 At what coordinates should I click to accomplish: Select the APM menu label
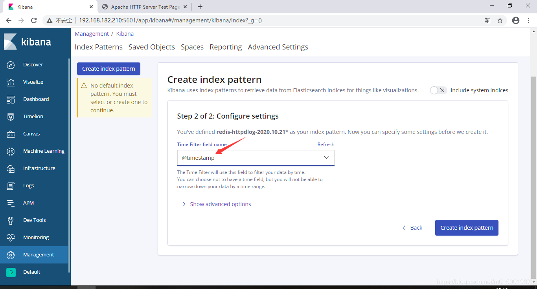(28, 203)
